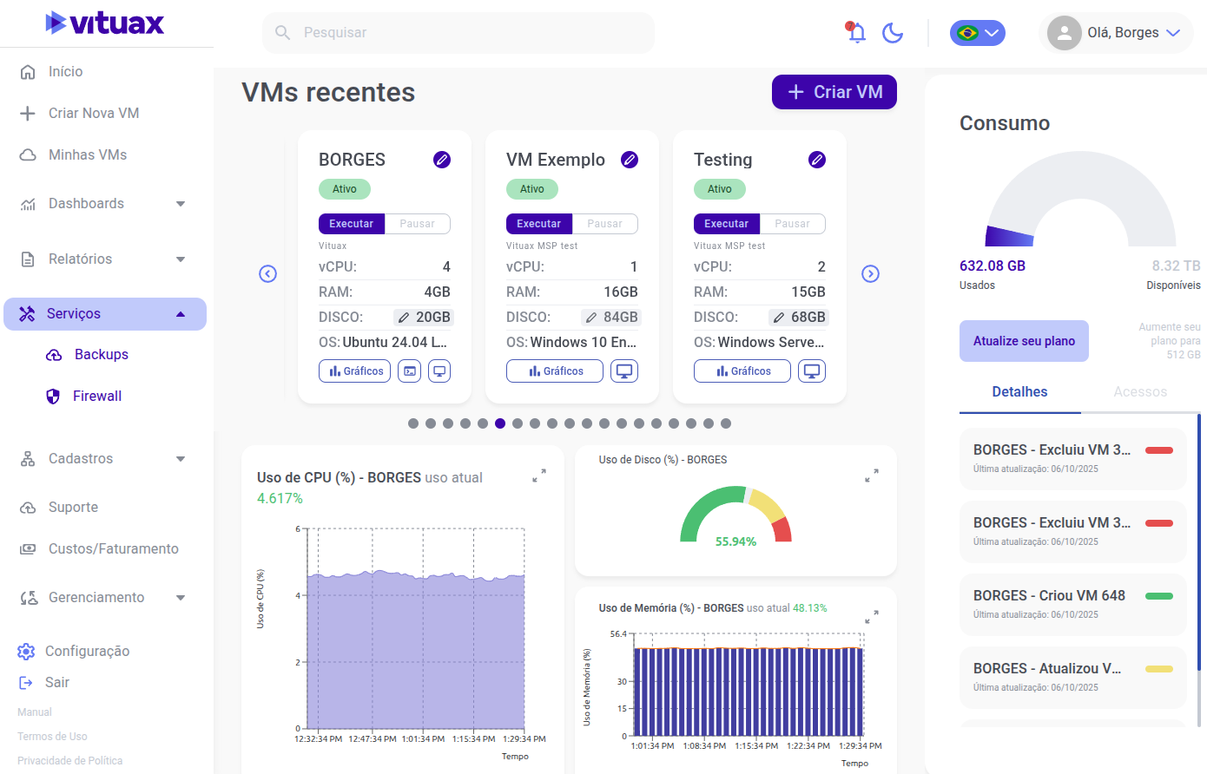
Task: Edit the BORGES VM name pencil icon
Action: (x=442, y=160)
